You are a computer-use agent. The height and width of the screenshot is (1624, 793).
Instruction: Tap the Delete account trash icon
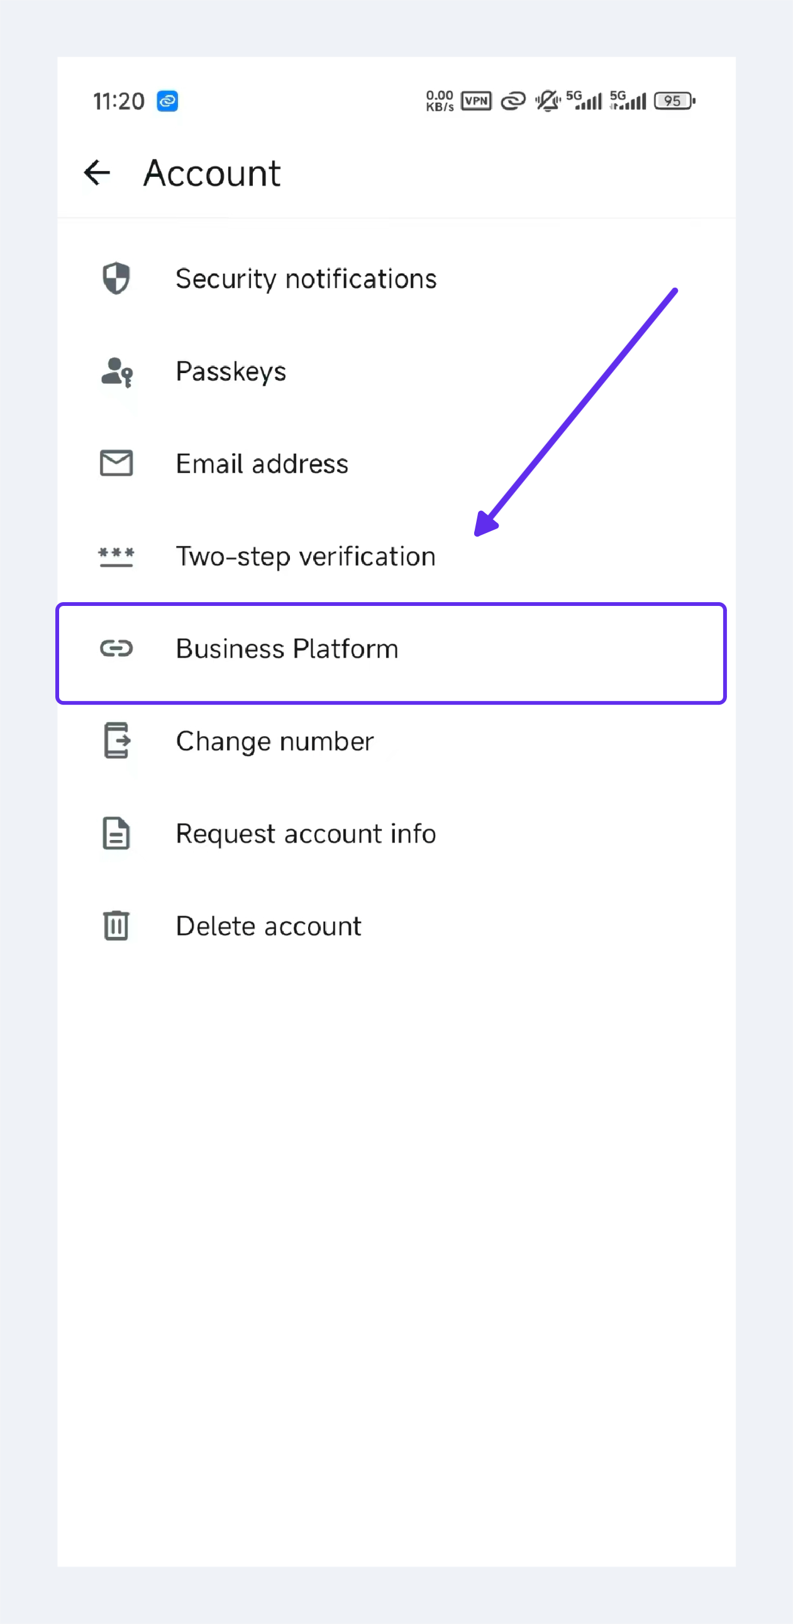(116, 926)
